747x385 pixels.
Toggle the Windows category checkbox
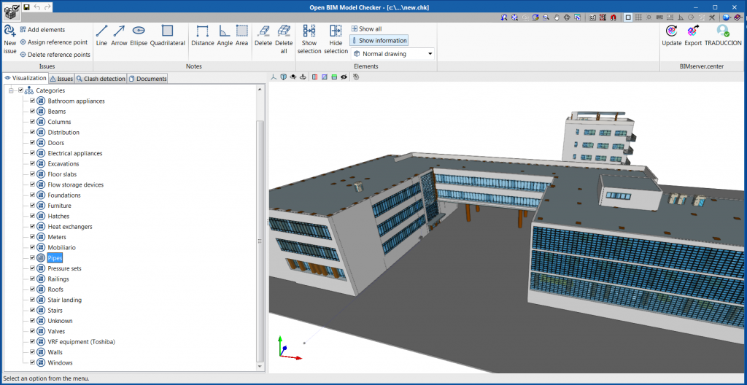(32, 362)
